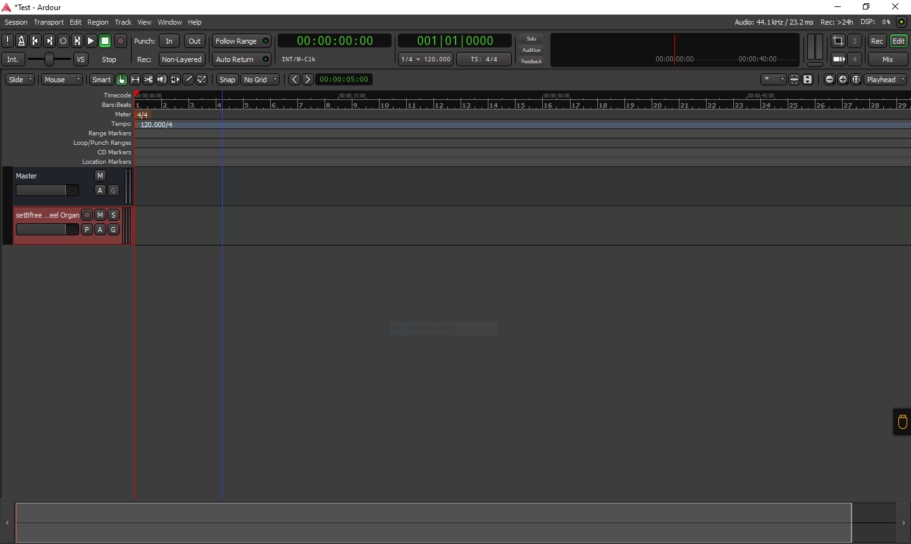911x544 pixels.
Task: Arm global record with the red circle
Action: (121, 41)
